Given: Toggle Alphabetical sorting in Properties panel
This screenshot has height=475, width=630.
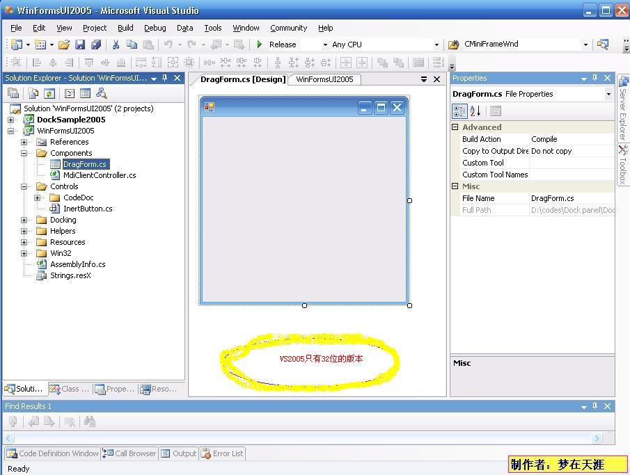Looking at the screenshot, I should [x=475, y=111].
